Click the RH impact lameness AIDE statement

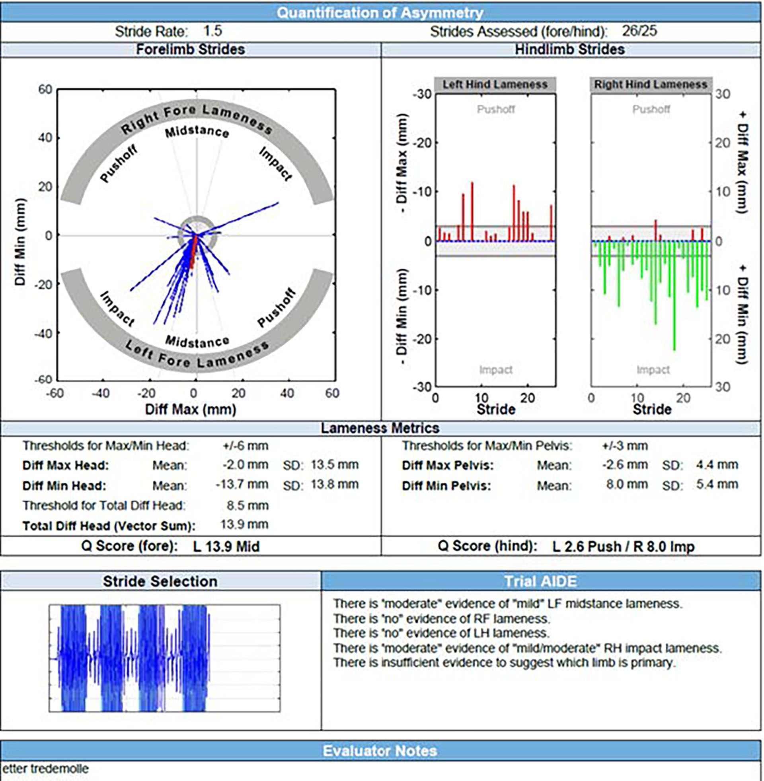[527, 648]
